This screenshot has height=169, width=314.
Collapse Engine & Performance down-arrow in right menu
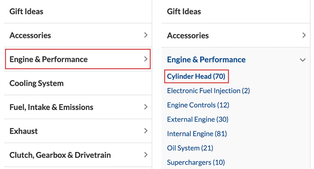point(303,60)
